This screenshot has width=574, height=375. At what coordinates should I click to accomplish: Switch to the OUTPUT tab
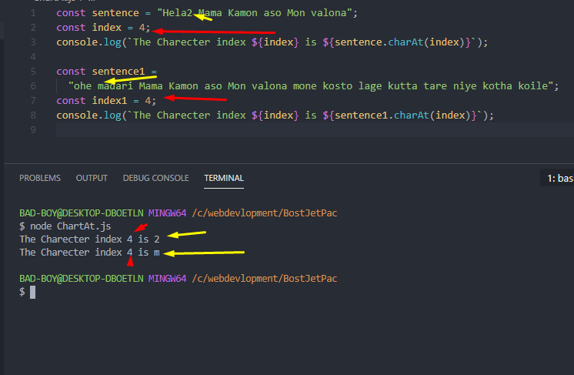[x=92, y=178]
